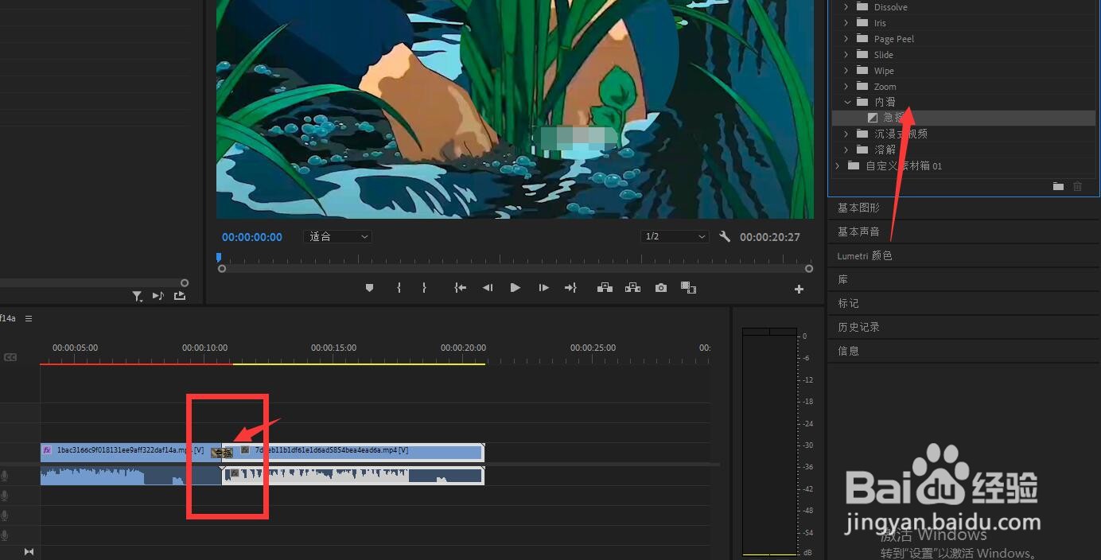Expand the Page Peel folder
The height and width of the screenshot is (560, 1101).
[x=846, y=39]
